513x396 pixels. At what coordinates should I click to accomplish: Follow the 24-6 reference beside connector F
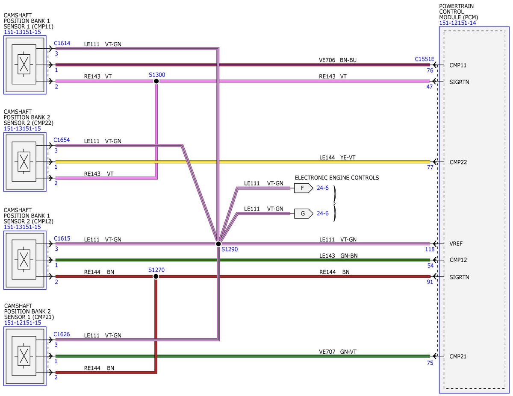coord(323,188)
